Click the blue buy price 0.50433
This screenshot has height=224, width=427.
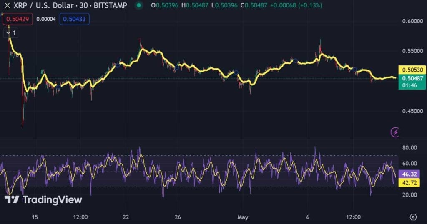(74, 19)
